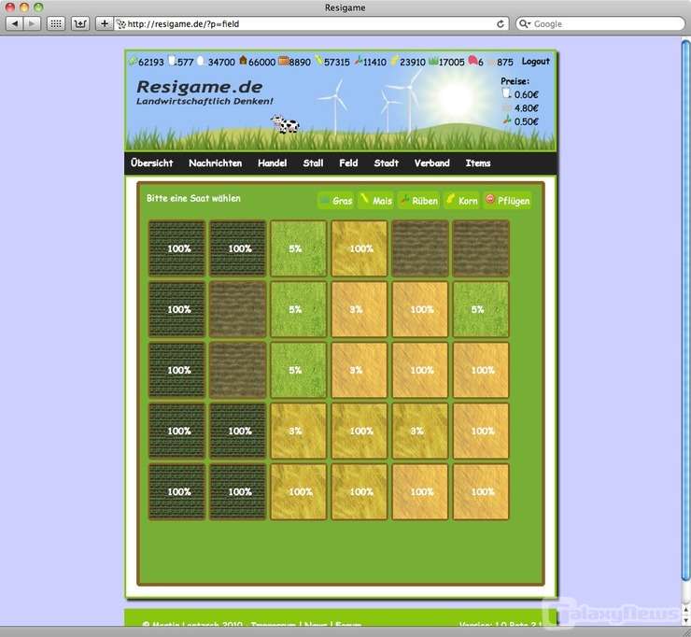The width and height of the screenshot is (691, 637).
Task: Open the Top Sites grid icon
Action: 56,23
